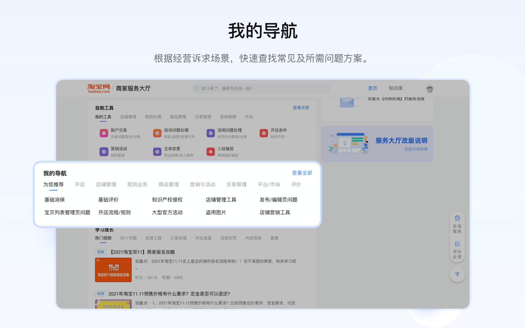Viewport: 525px width, 328px height.
Task: Select the 违规问题处理 tool icon
Action: [x=211, y=133]
